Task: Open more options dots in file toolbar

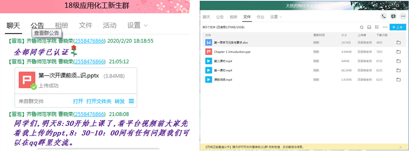Action: pyautogui.click(x=385, y=27)
